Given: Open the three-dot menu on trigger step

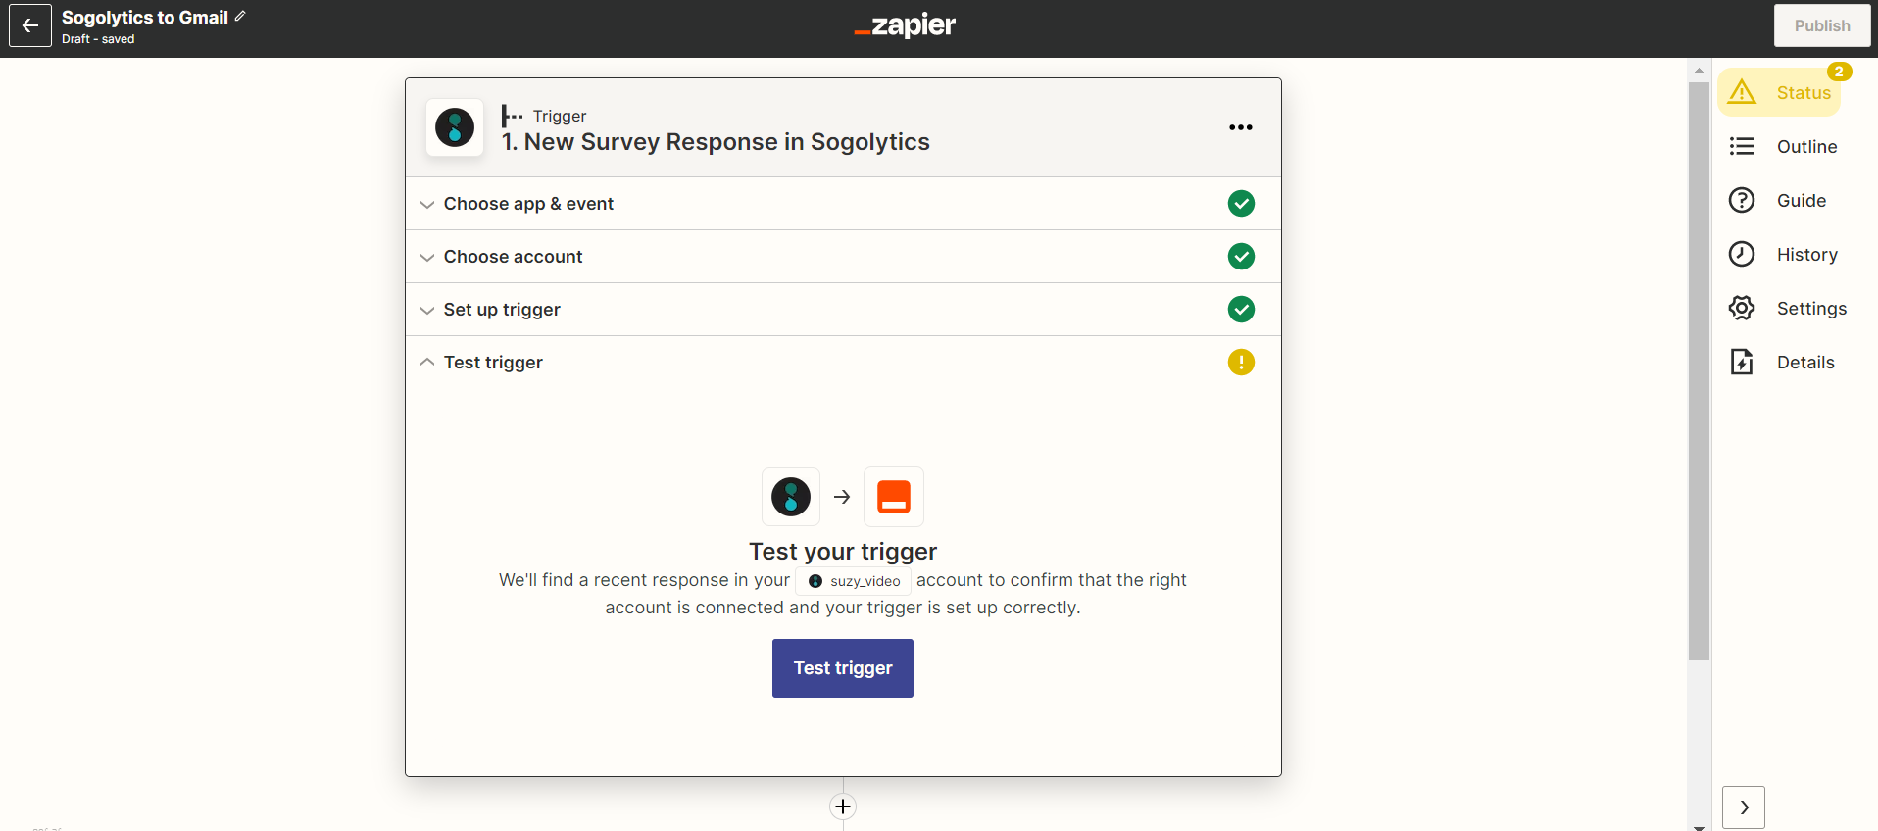Looking at the screenshot, I should coord(1240,127).
